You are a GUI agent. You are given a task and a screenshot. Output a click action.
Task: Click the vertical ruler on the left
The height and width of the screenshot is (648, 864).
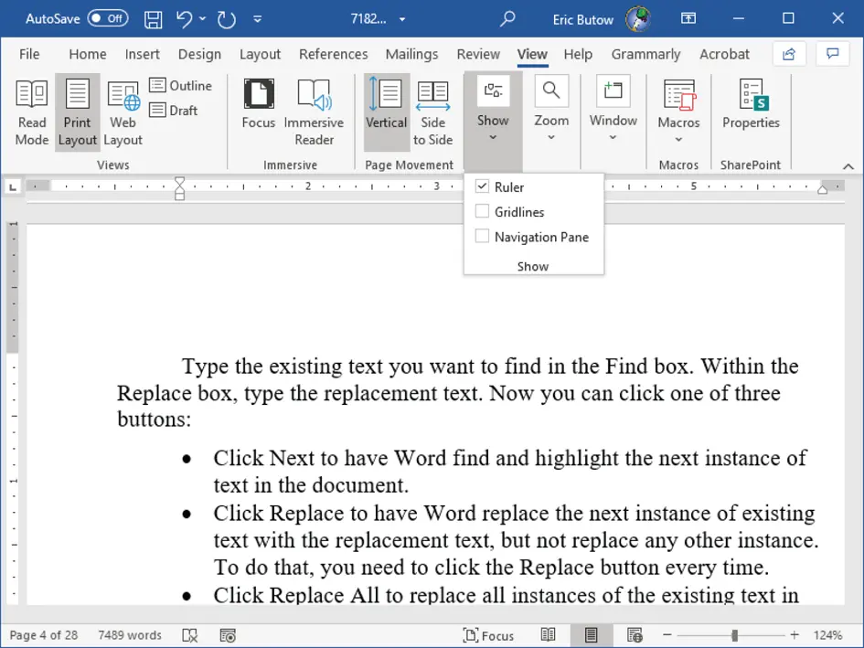pos(13,413)
